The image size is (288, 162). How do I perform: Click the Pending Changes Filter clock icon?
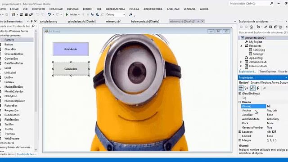tap(258, 27)
